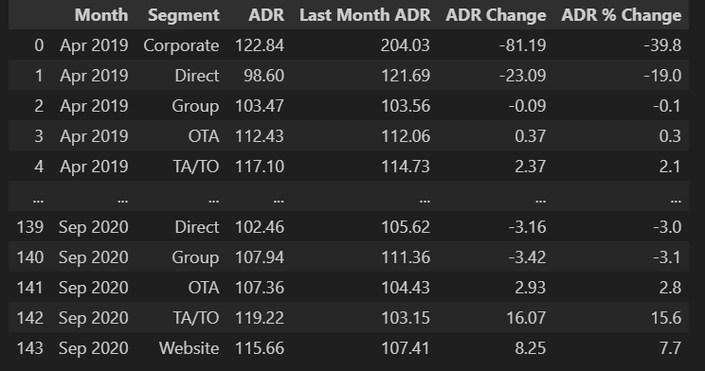Click row index 2
Screen dimensions: 705x371
39,106
